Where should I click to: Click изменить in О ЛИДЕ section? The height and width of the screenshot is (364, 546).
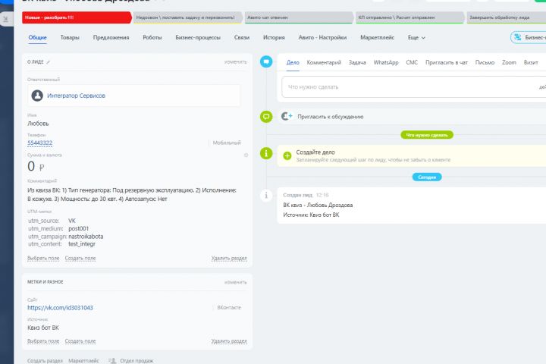(x=235, y=62)
